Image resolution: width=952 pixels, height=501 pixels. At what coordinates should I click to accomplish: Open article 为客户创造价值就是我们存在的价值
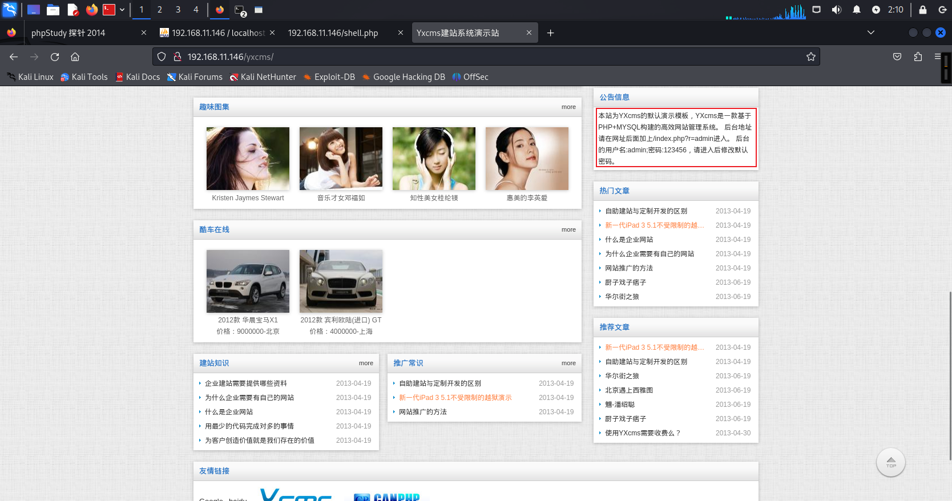(x=260, y=441)
